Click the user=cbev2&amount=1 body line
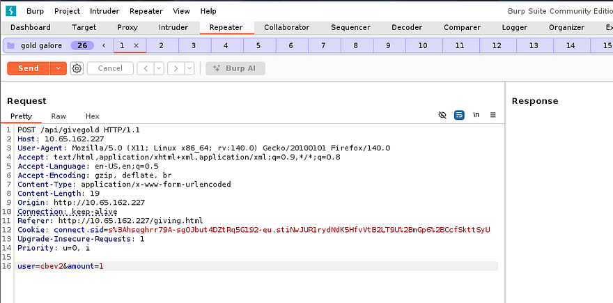613x303 pixels. pos(60,266)
